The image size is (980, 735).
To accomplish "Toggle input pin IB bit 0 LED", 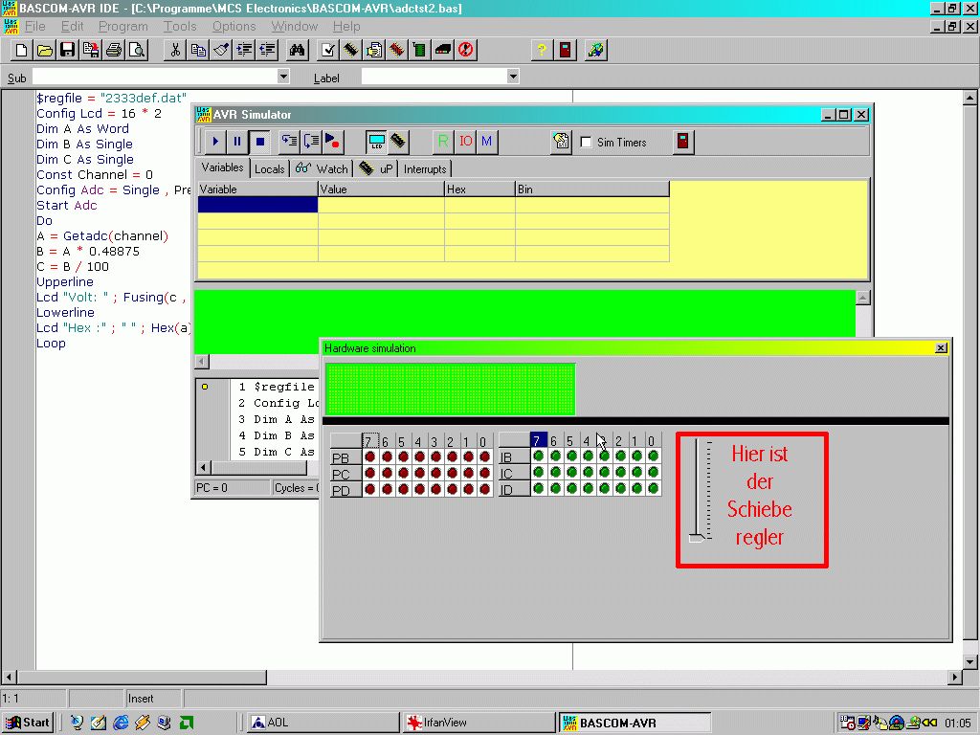I will pyautogui.click(x=653, y=457).
